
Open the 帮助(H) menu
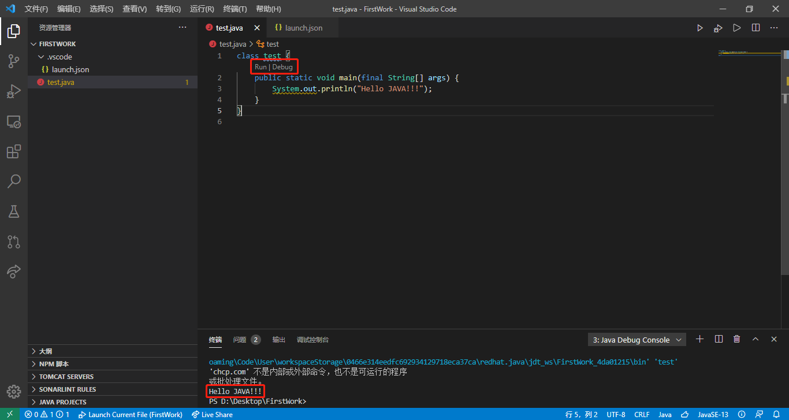pyautogui.click(x=268, y=9)
